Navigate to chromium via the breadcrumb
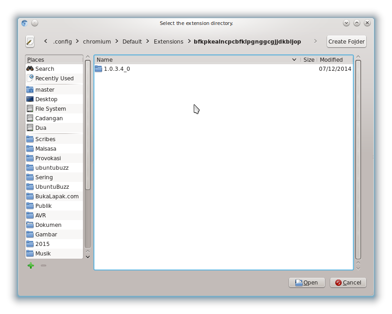The width and height of the screenshot is (392, 314). [x=97, y=41]
